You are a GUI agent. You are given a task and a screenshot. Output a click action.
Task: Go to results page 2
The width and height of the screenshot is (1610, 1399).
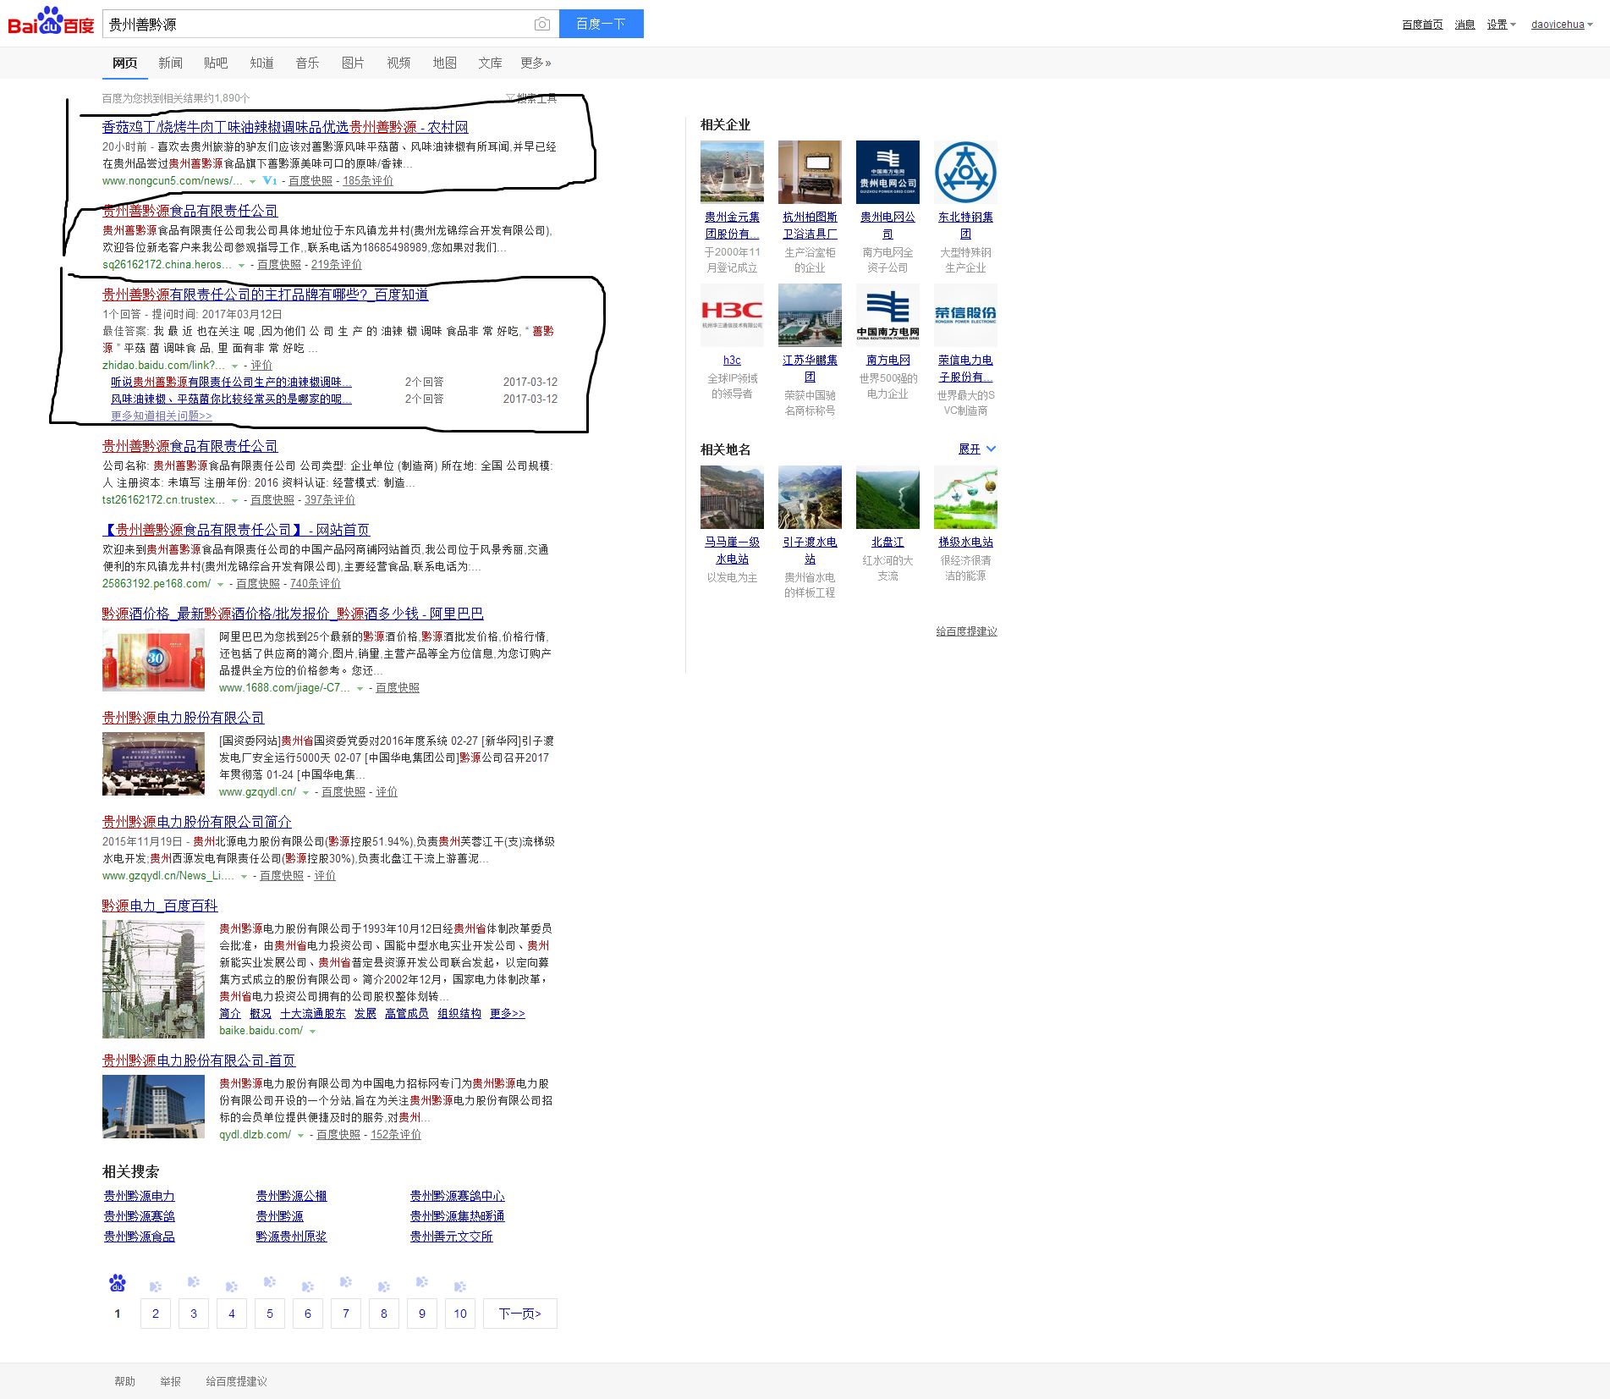click(156, 1314)
